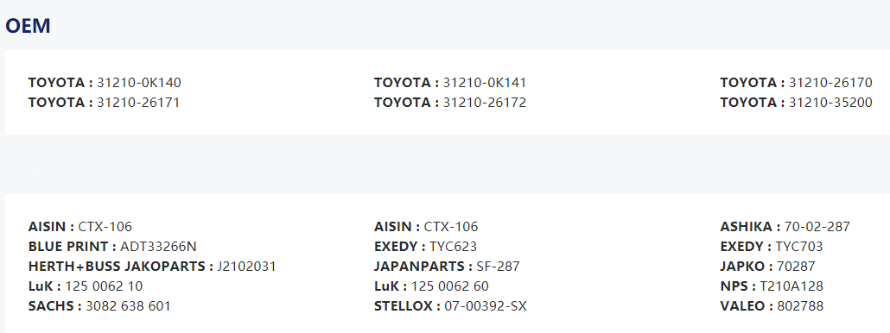Select EXEDY TYC703 part number
The width and height of the screenshot is (890, 333).
point(772,247)
